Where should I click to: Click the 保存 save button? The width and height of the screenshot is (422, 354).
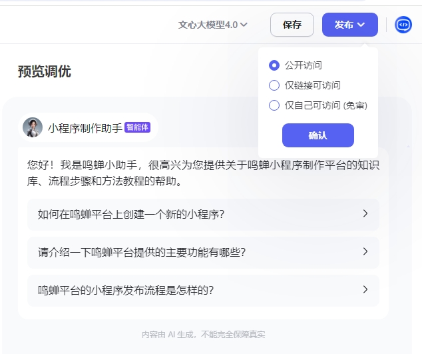click(292, 25)
